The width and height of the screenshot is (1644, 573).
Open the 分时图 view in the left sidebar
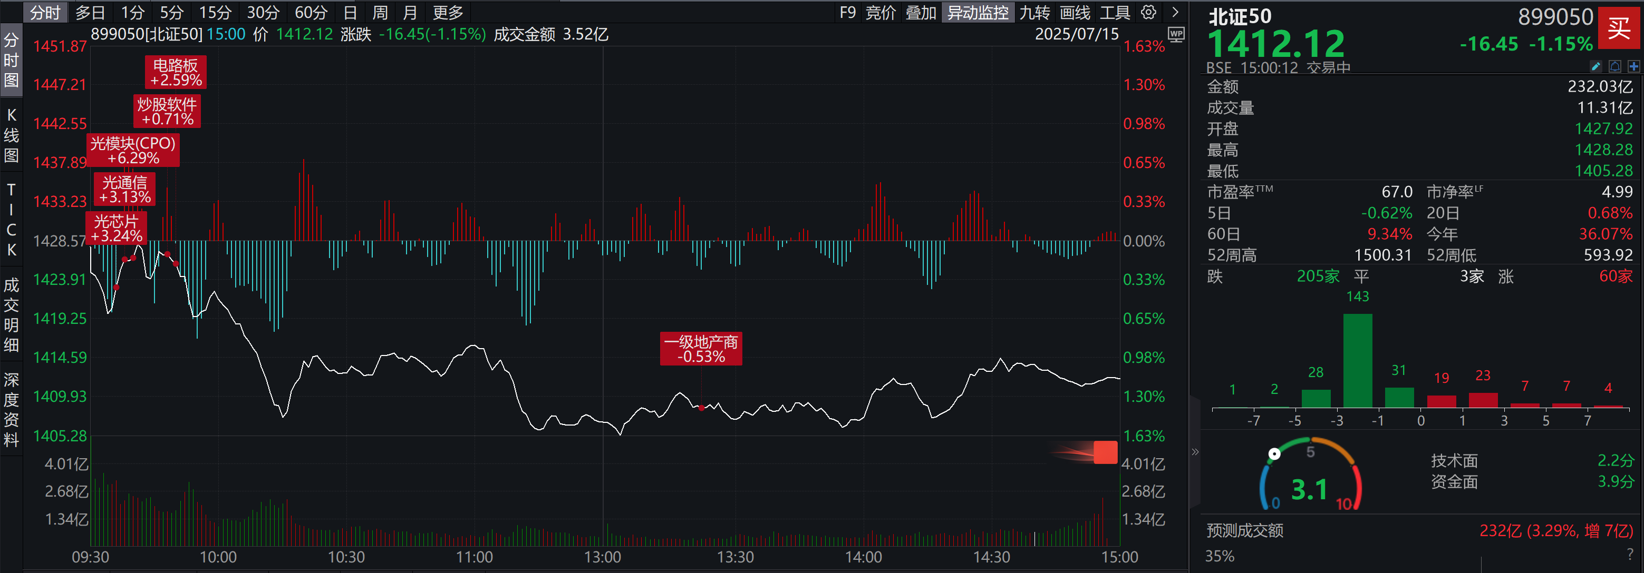[11, 61]
